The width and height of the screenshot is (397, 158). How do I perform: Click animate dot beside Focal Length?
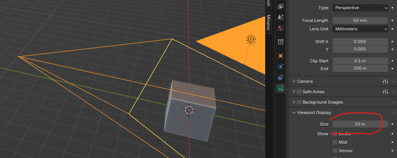click(x=392, y=20)
